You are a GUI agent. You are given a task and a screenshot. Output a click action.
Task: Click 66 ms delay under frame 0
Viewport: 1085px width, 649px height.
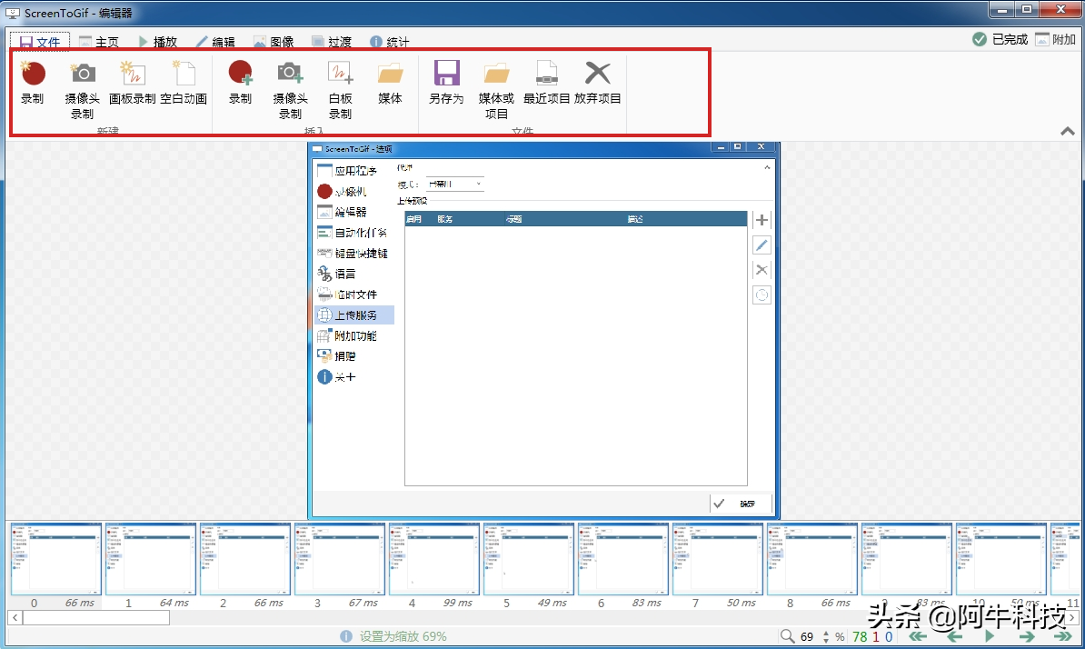[x=80, y=603]
